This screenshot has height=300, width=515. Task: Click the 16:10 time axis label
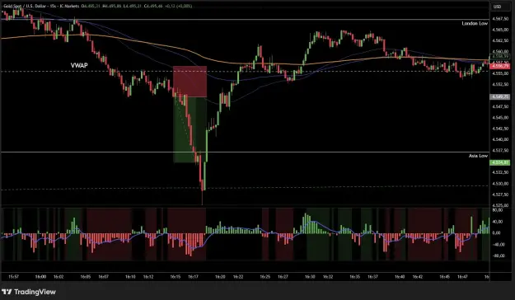[x=130, y=277]
